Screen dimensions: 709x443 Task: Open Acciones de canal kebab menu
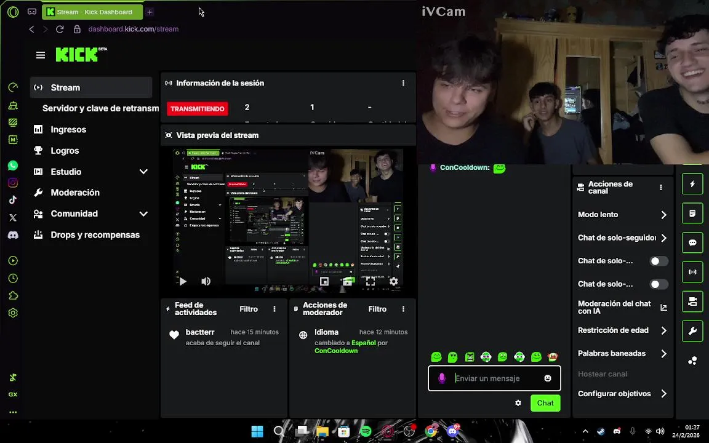click(x=660, y=187)
